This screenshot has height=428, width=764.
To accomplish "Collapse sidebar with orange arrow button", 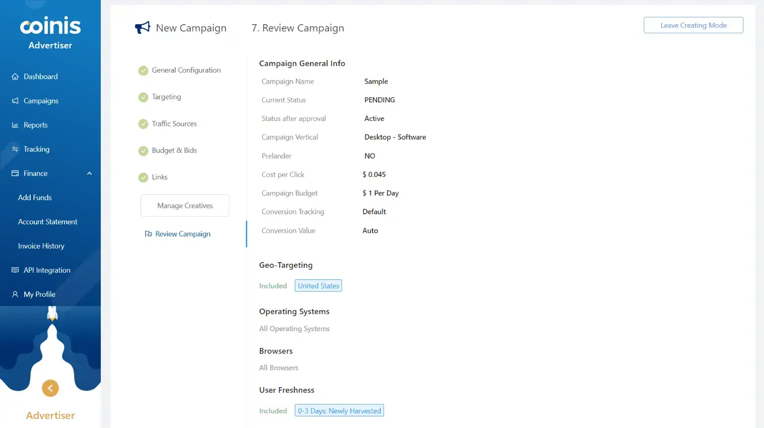I will [x=50, y=388].
